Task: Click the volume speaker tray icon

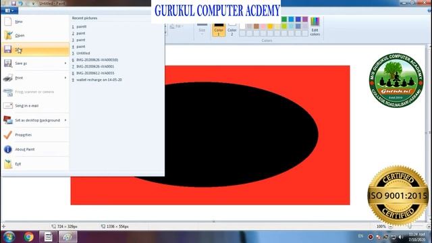Action: click(x=400, y=237)
